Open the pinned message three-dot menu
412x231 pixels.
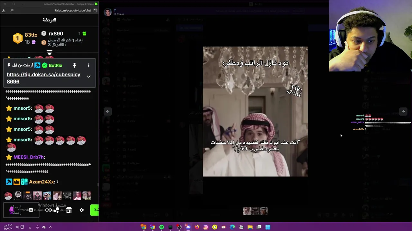[x=89, y=65]
